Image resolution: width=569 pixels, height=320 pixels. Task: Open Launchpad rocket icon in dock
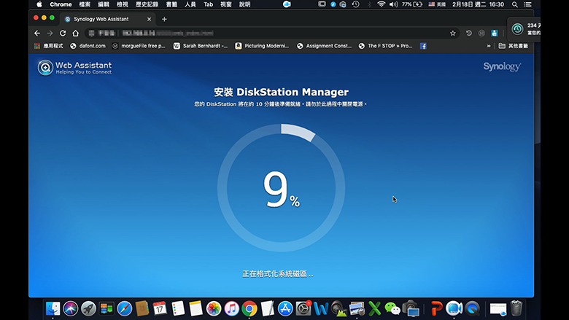click(x=88, y=308)
